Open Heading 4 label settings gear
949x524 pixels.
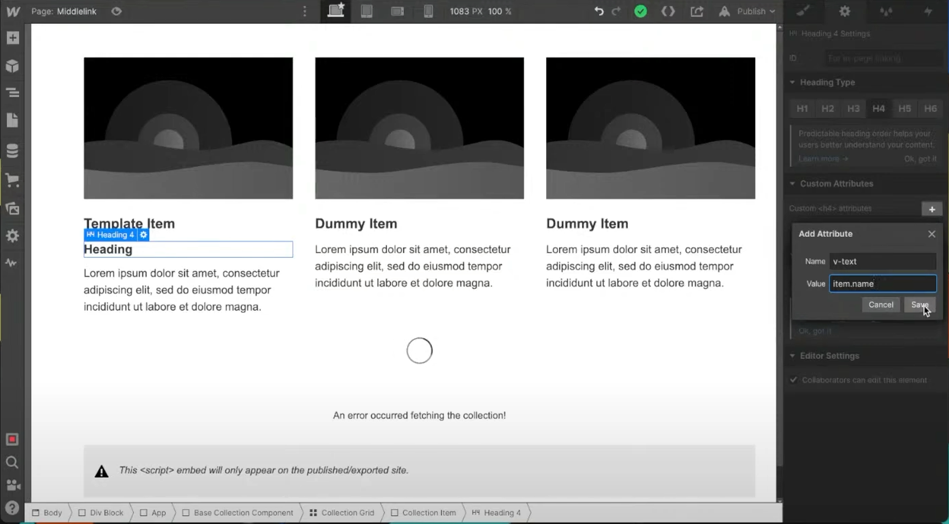pos(143,235)
